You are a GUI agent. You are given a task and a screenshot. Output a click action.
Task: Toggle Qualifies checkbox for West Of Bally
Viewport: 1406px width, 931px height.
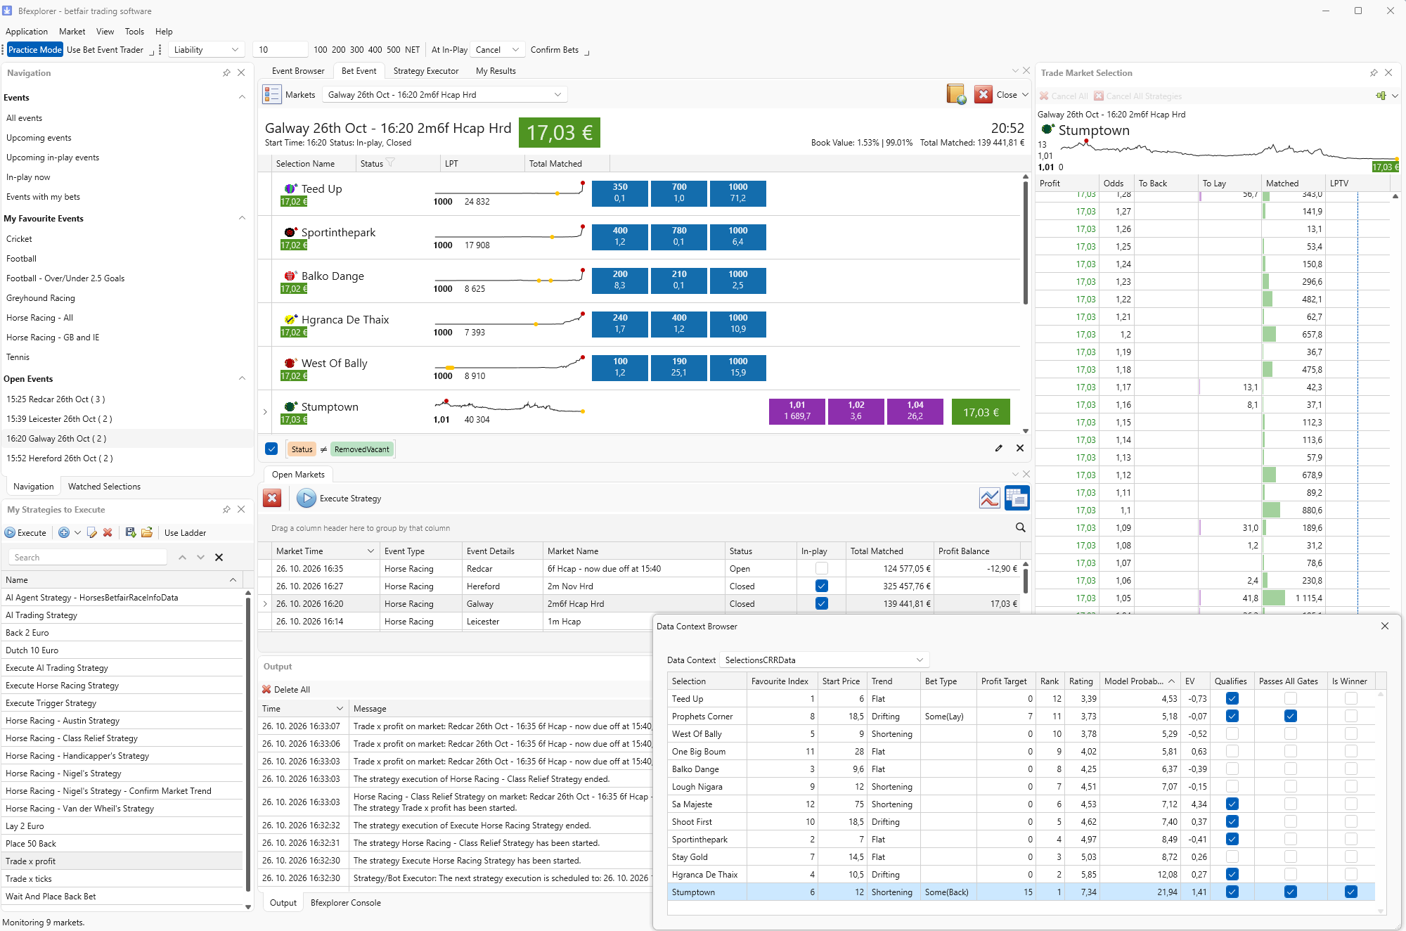[1232, 733]
